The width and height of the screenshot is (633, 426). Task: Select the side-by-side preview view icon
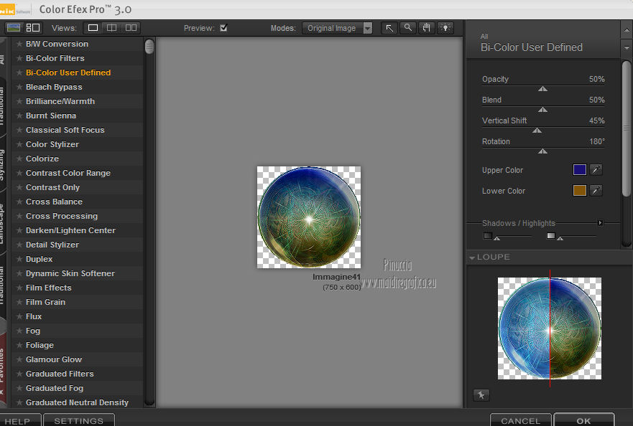pyautogui.click(x=131, y=28)
